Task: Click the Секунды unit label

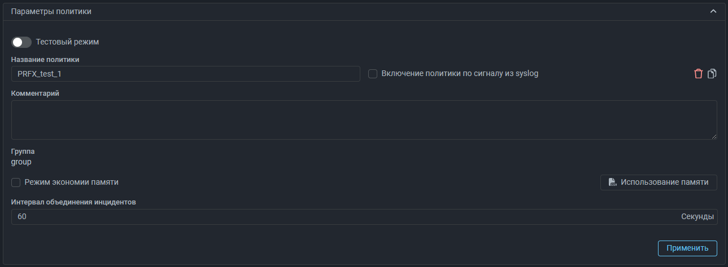Action: pyautogui.click(x=698, y=217)
